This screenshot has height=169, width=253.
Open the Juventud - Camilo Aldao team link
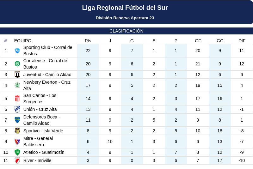click(x=47, y=75)
